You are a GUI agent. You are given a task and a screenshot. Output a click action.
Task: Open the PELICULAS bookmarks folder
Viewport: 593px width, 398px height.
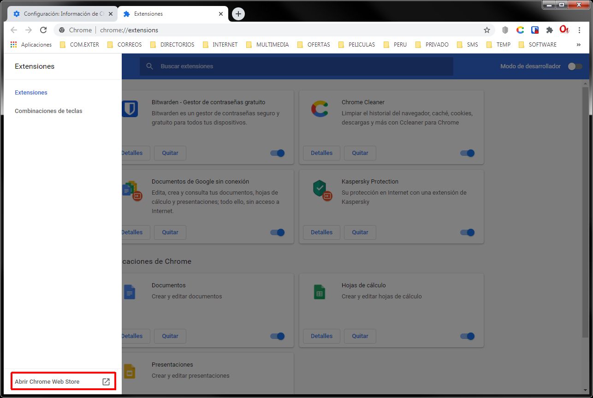point(357,45)
